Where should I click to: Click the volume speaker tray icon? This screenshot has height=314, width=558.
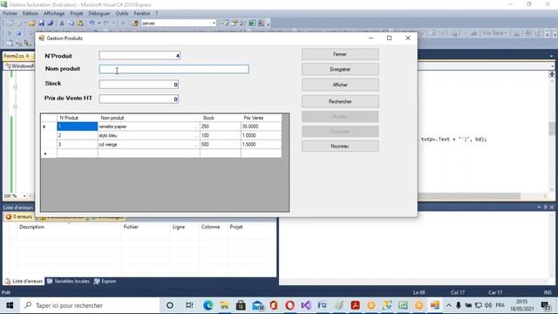click(x=488, y=305)
